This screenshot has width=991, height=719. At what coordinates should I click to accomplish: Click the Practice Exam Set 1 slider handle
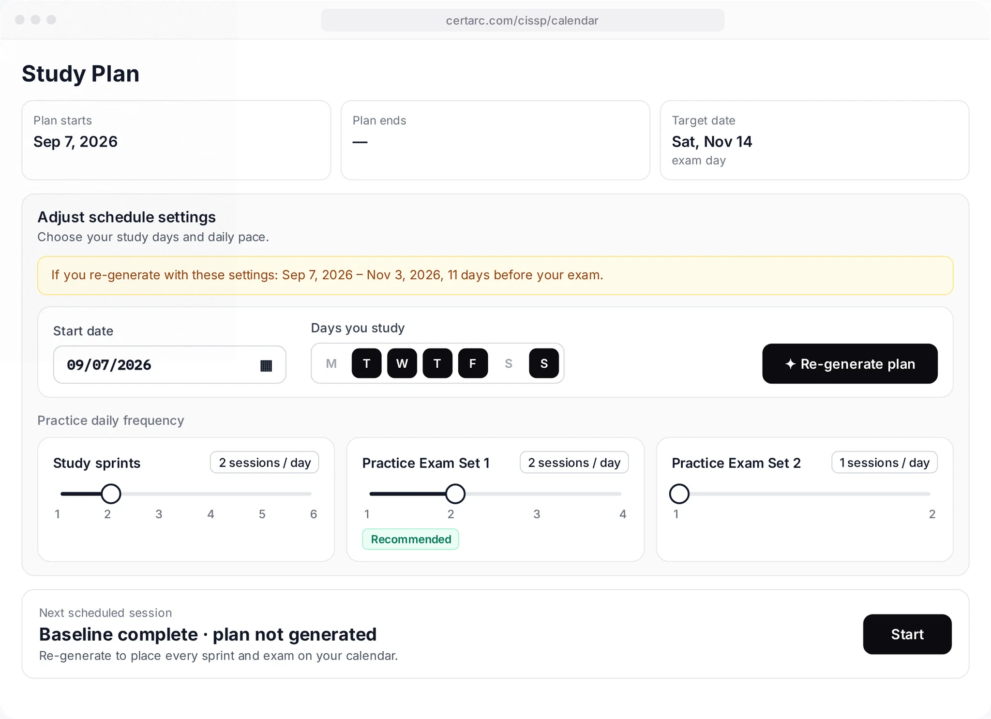[455, 494]
